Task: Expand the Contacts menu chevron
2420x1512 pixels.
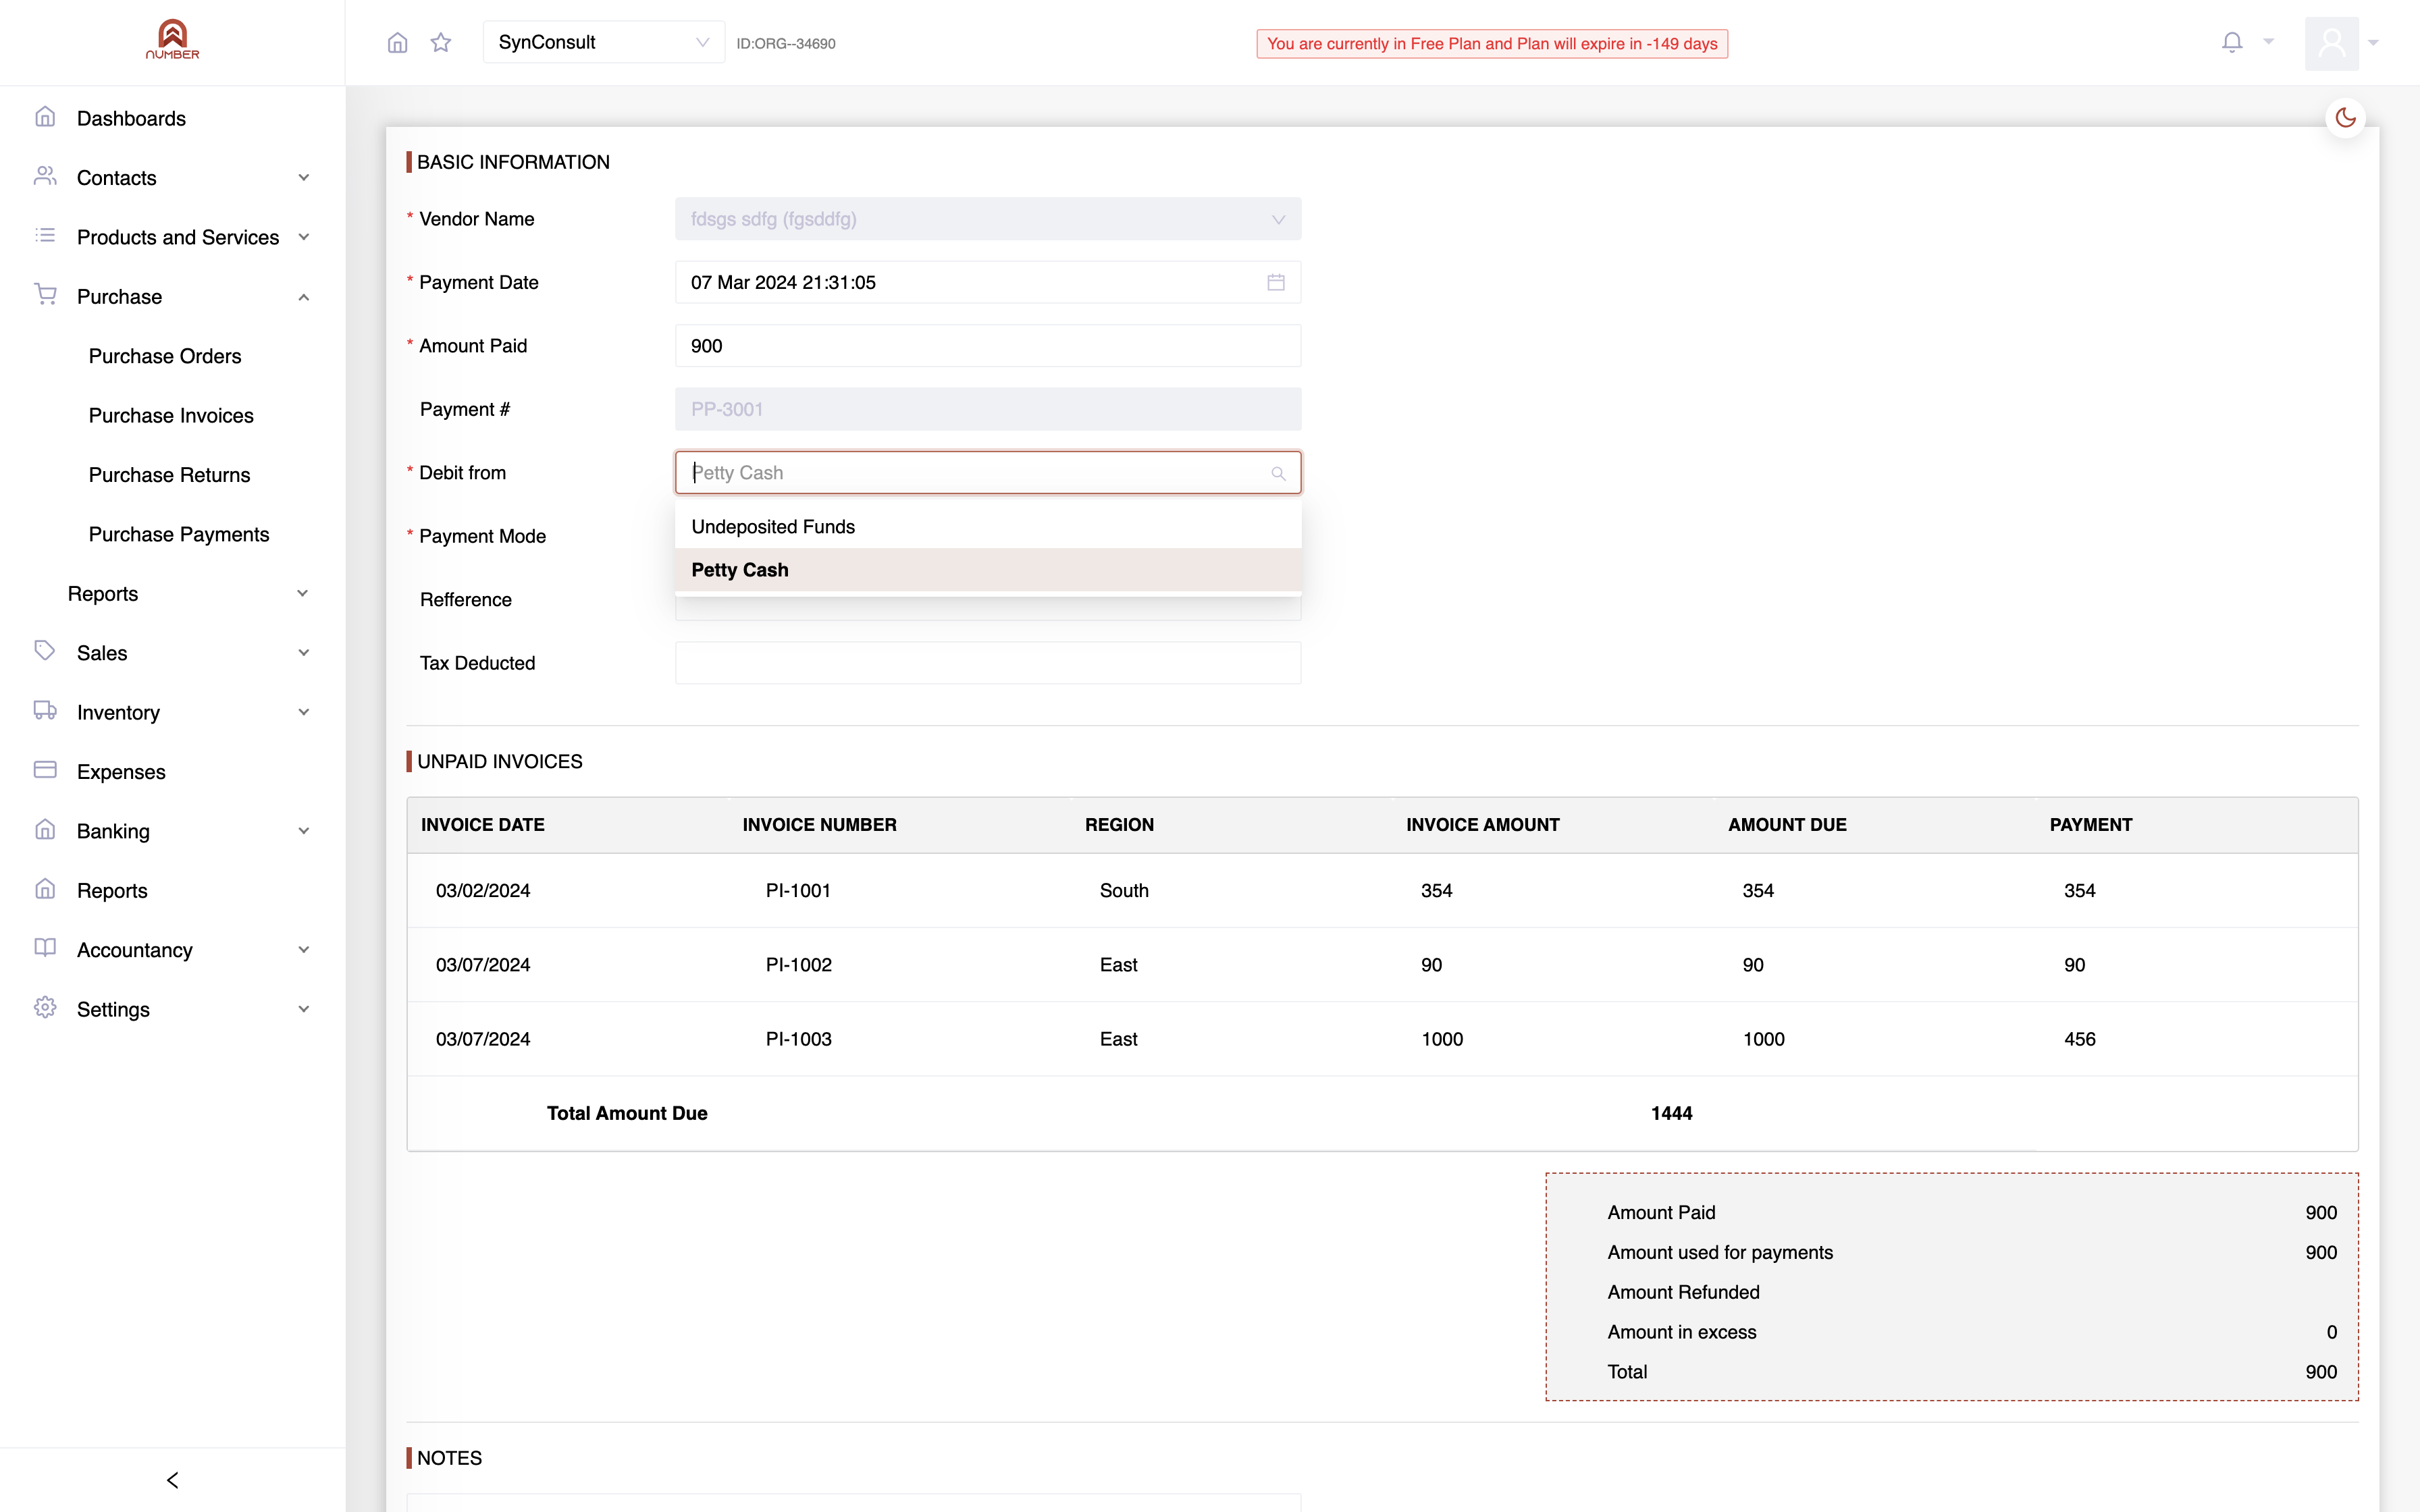Action: coord(303,178)
